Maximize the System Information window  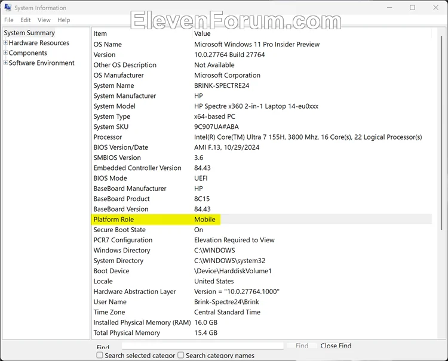pos(412,7)
